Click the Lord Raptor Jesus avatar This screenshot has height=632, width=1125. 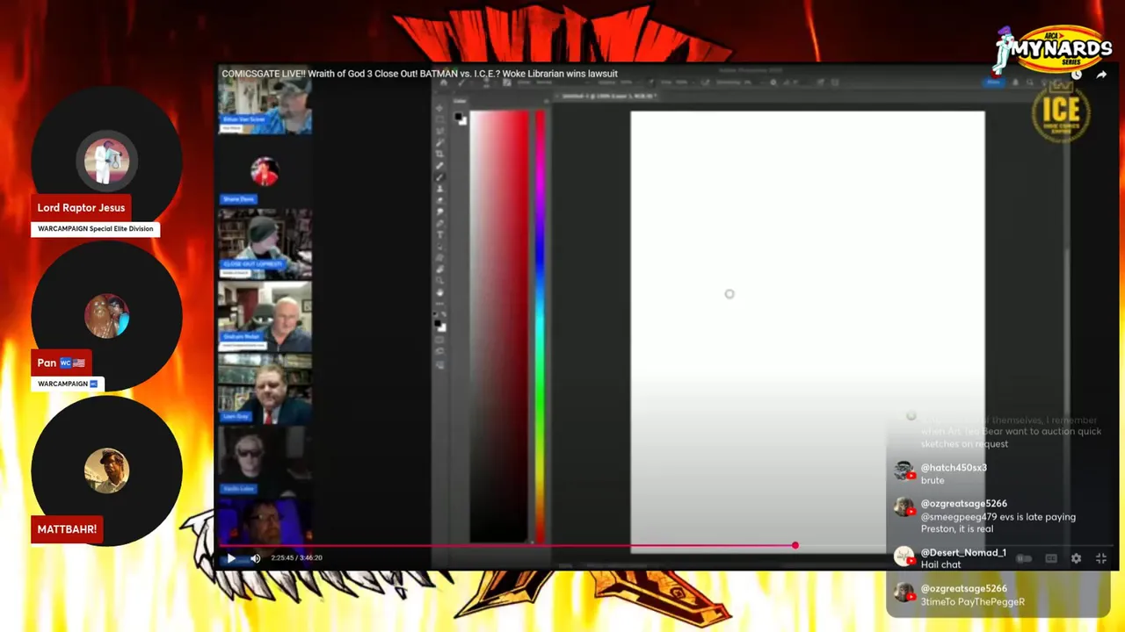click(107, 162)
